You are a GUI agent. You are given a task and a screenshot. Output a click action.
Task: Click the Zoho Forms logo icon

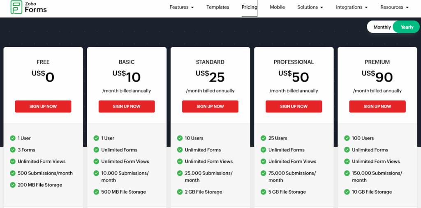tap(16, 7)
